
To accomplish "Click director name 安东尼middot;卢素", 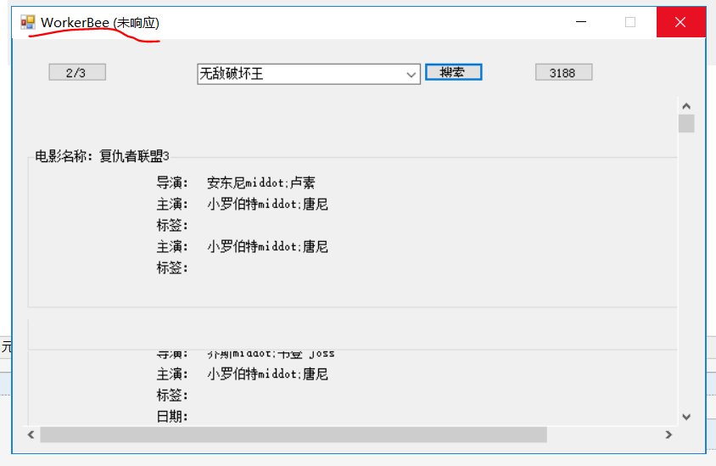I will (x=260, y=182).
